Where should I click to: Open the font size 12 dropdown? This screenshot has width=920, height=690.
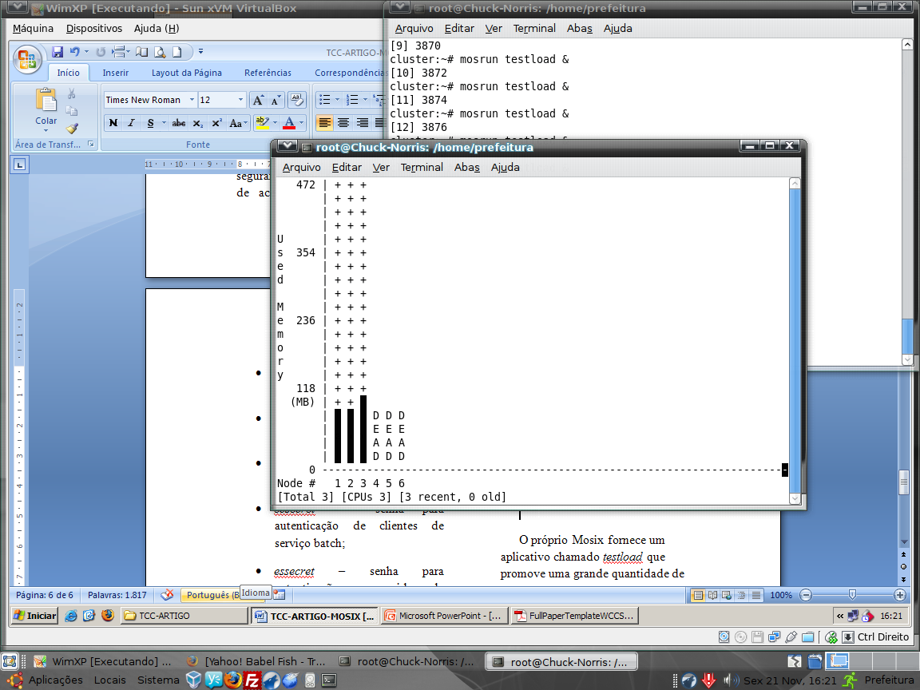pos(240,100)
